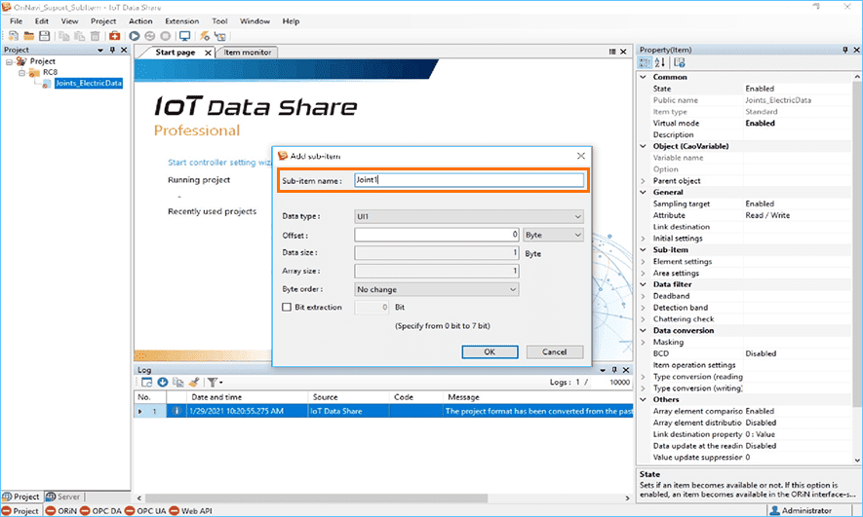Close the Start page tab

208,53
